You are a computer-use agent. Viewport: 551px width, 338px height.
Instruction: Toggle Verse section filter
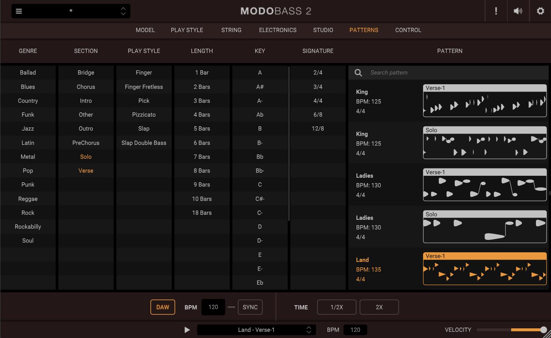[86, 171]
